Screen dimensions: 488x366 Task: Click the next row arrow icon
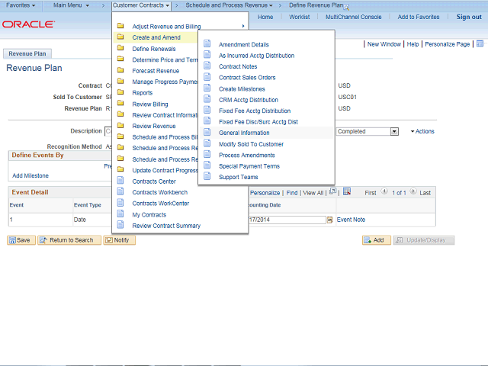(413, 191)
